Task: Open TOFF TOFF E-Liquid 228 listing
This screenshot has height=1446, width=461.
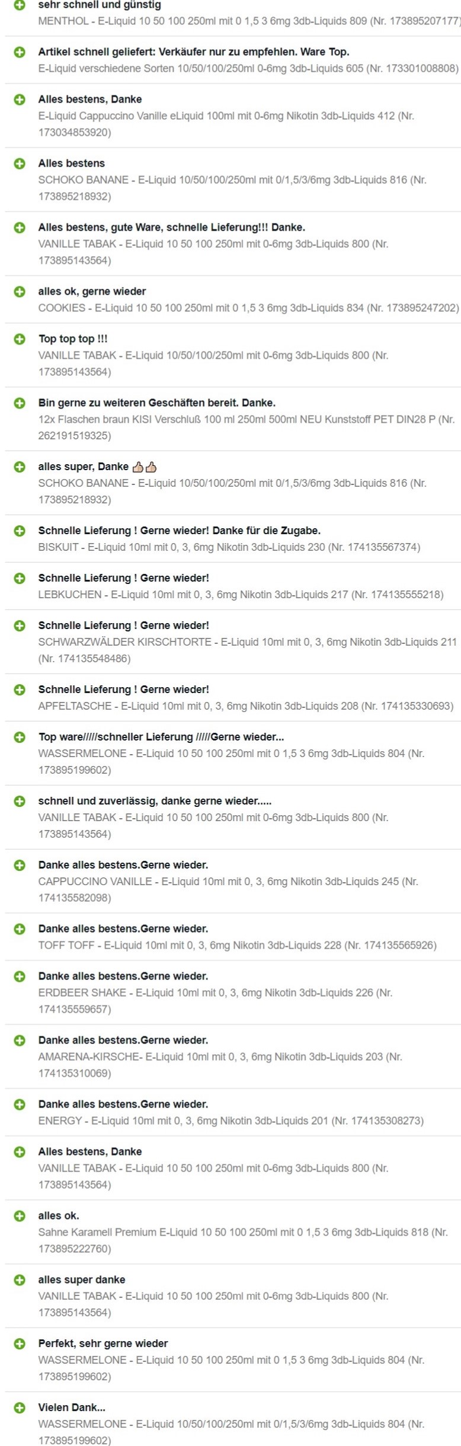Action: point(238,945)
